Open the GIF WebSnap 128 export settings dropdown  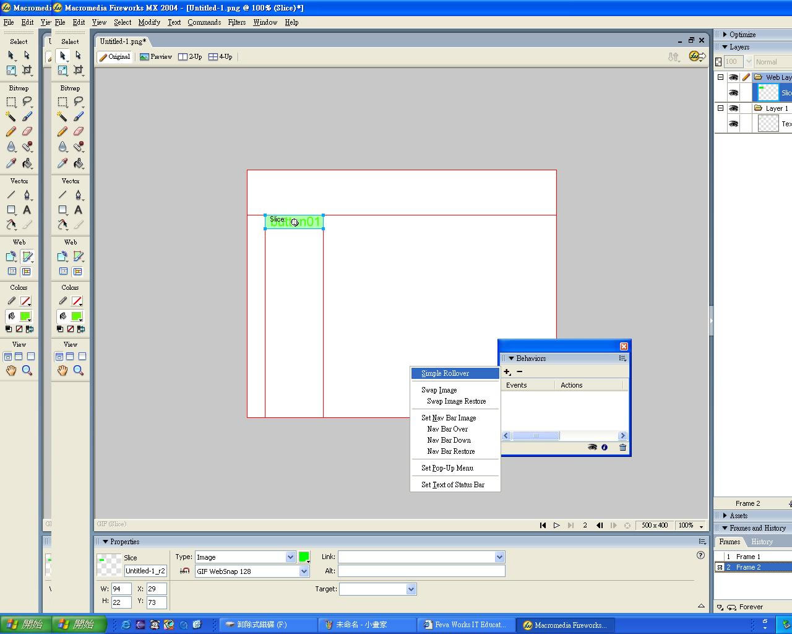[304, 571]
